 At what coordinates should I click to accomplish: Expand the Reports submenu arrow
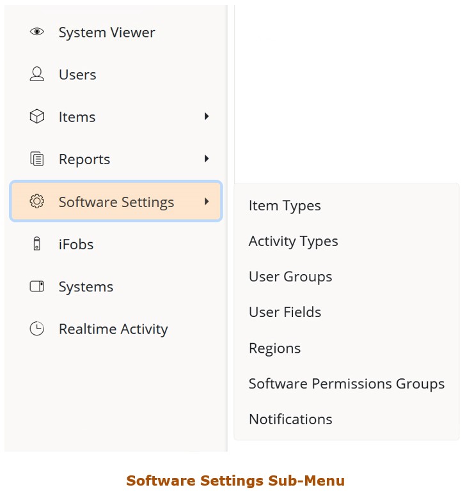(x=207, y=158)
